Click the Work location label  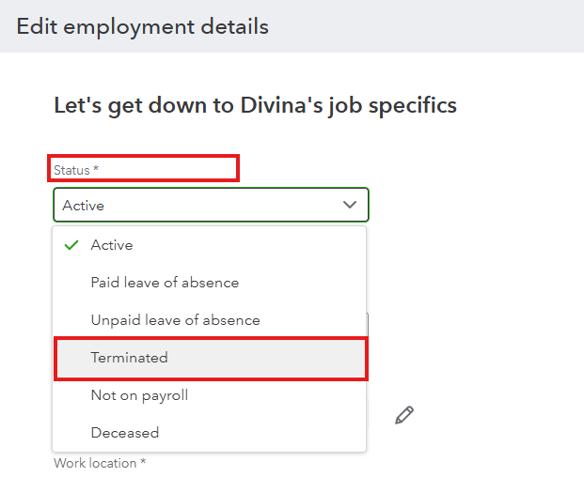[x=96, y=463]
